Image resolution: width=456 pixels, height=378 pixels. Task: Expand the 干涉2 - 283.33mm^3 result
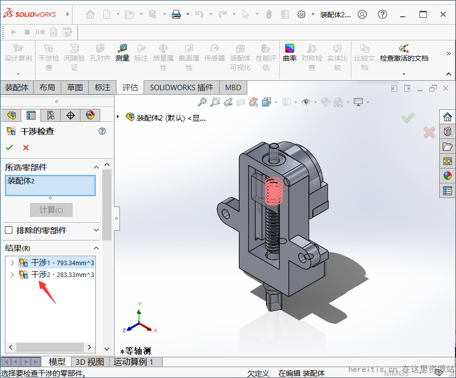[12, 275]
